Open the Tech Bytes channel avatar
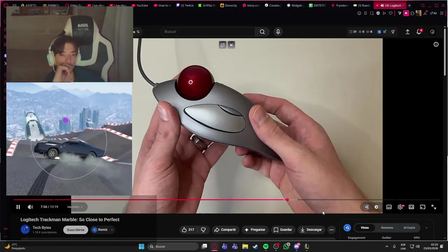The height and width of the screenshot is (252, 448). (x=25, y=230)
